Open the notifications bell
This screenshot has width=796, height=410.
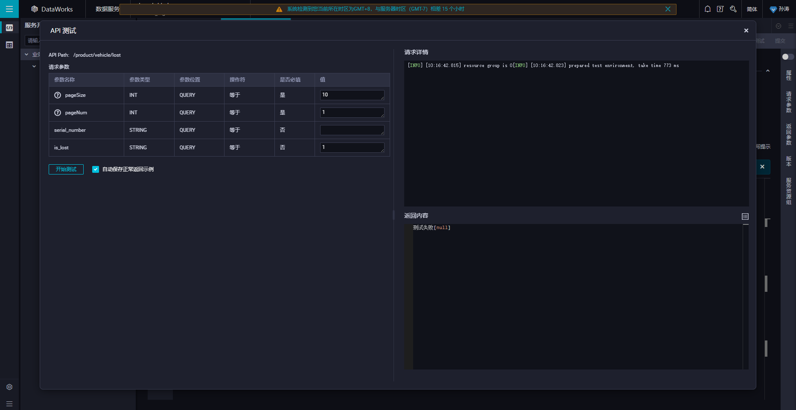tap(708, 9)
